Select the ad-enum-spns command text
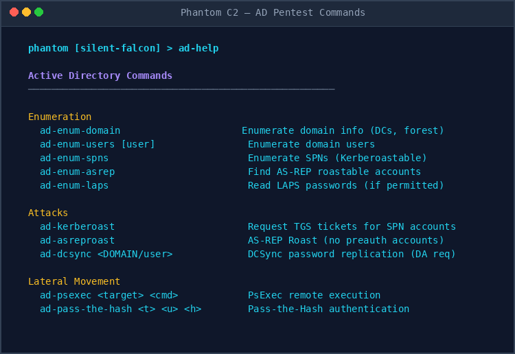Image resolution: width=515 pixels, height=354 pixels. 74,158
